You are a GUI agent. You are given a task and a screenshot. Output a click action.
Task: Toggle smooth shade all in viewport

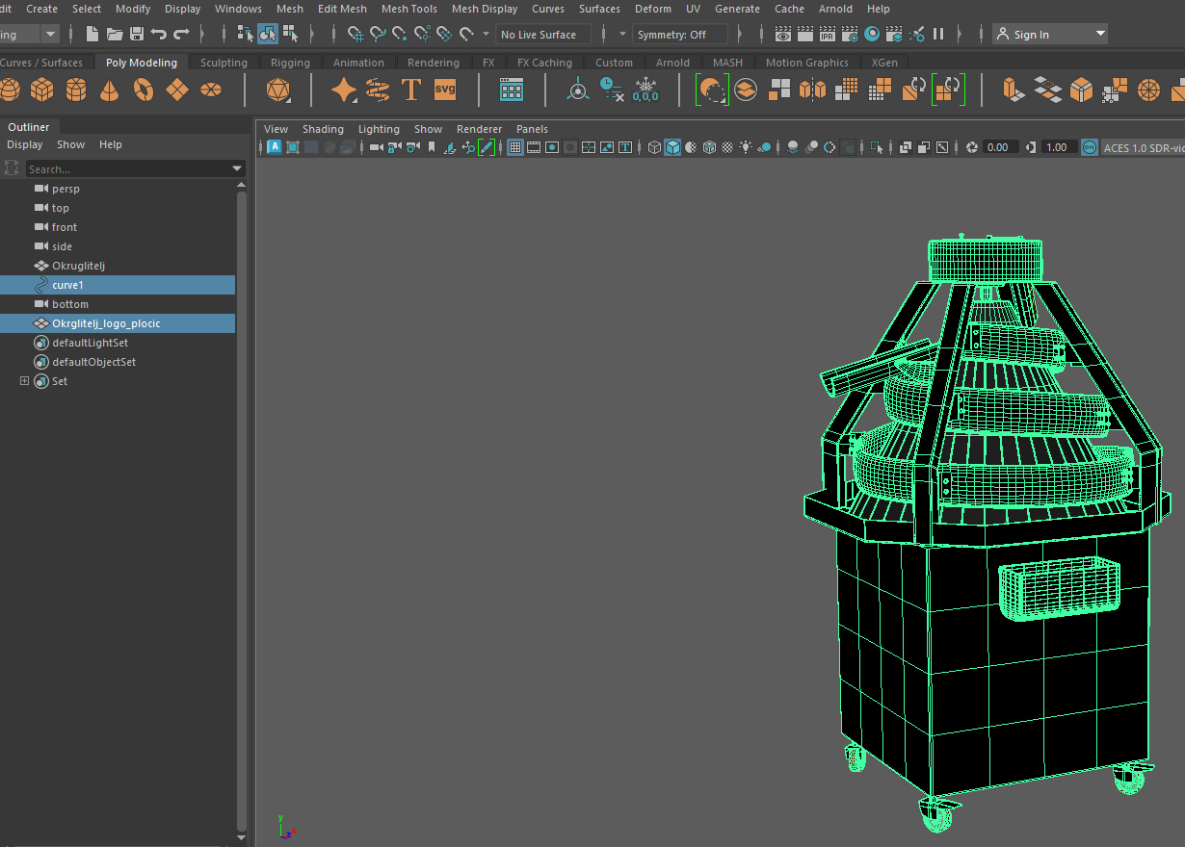click(x=672, y=147)
